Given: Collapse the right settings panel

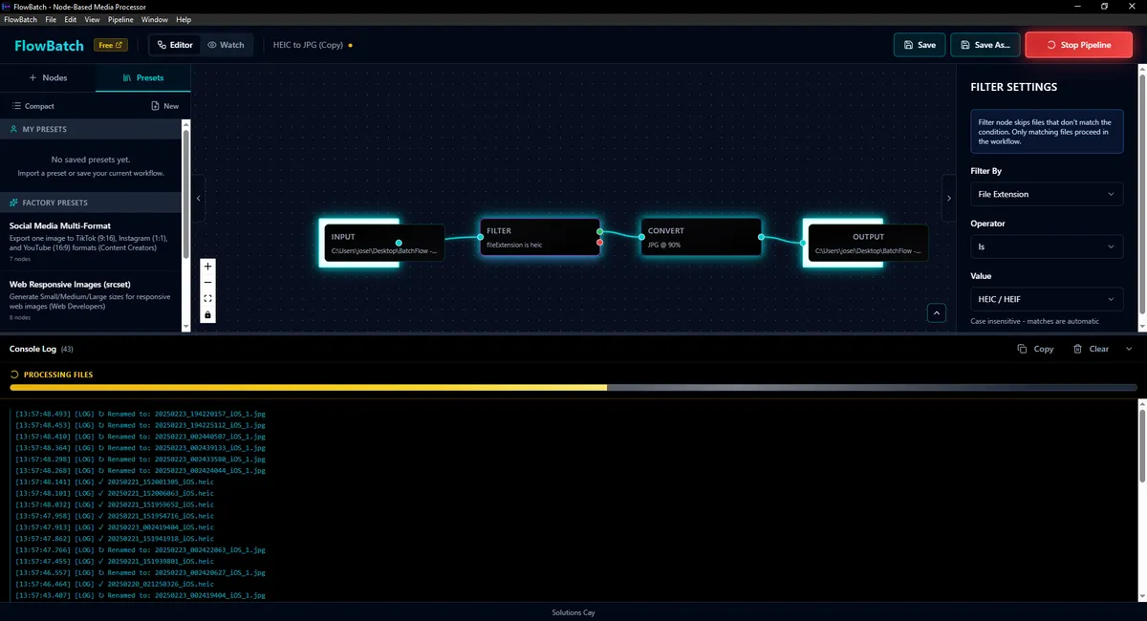Looking at the screenshot, I should (x=949, y=198).
